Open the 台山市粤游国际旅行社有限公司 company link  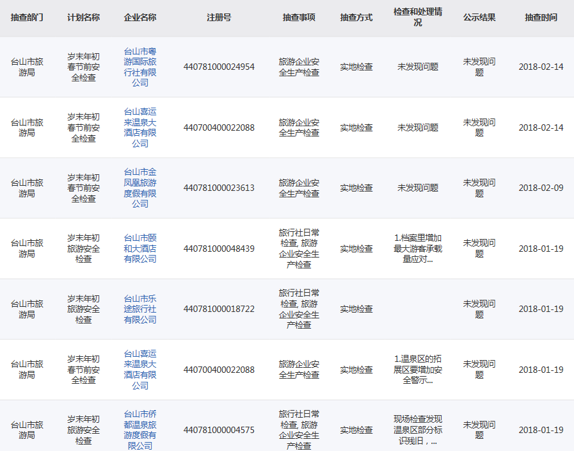point(140,67)
